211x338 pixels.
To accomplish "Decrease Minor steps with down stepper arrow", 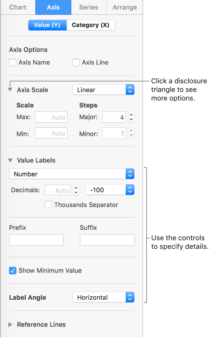I will (131, 135).
